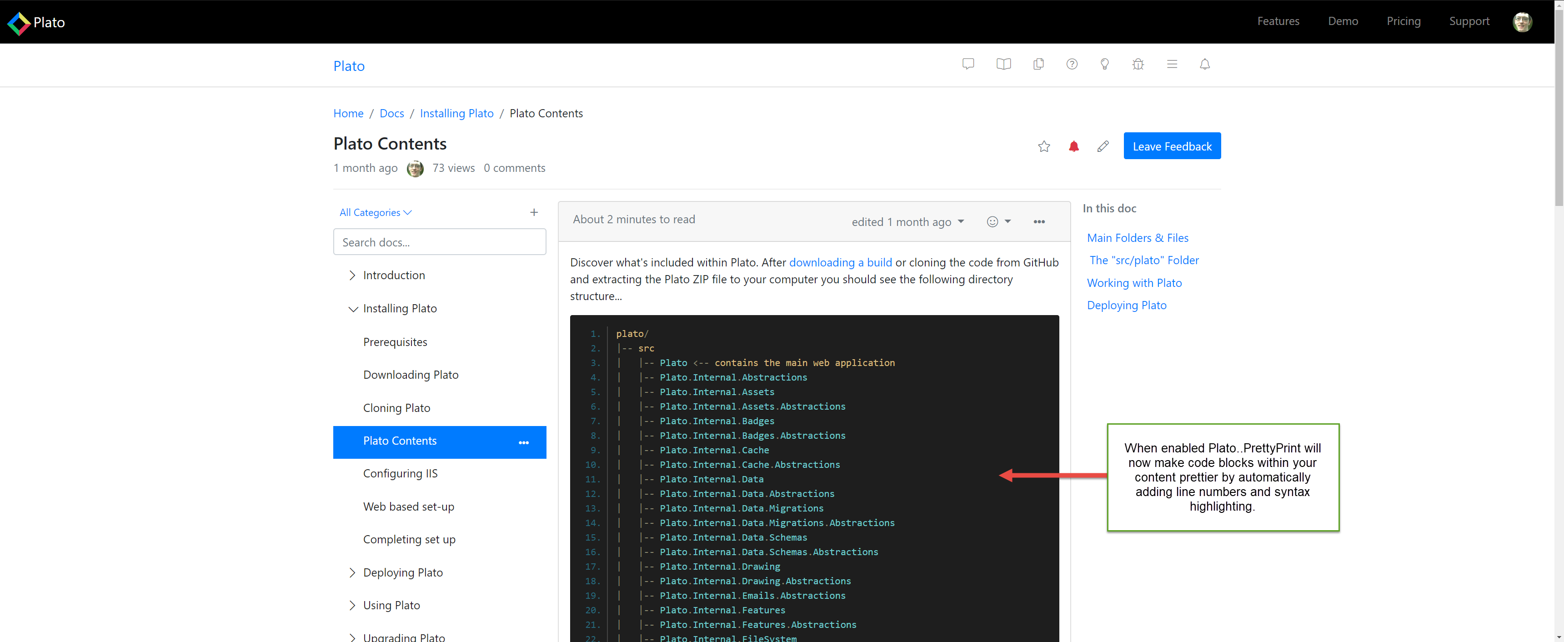Open the reactions smiley dropdown
This screenshot has height=642, width=1564.
coord(998,222)
